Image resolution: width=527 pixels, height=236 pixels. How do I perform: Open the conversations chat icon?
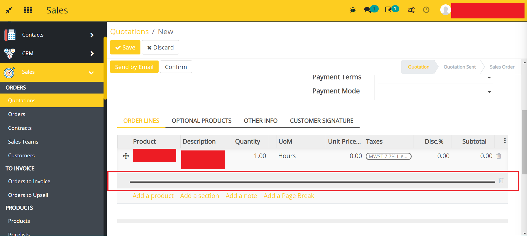(x=368, y=10)
